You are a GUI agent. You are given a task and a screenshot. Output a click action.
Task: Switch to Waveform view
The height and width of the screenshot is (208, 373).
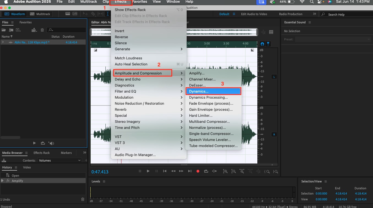point(15,14)
